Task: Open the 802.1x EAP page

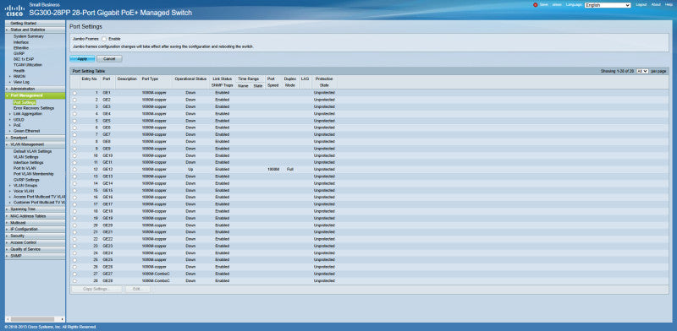Action: (x=24, y=59)
